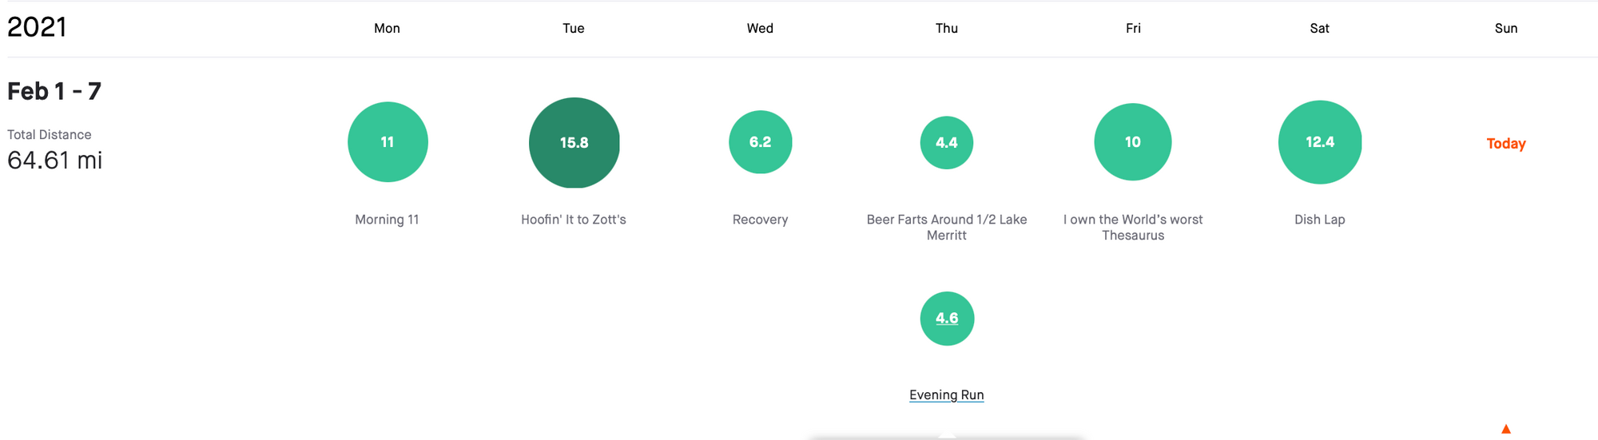Click the 2021 year label
This screenshot has height=440, width=1598.
coord(37,27)
